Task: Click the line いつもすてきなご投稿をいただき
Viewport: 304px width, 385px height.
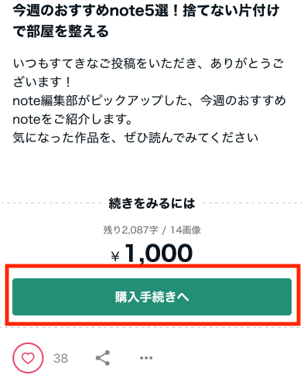Action: (149, 63)
